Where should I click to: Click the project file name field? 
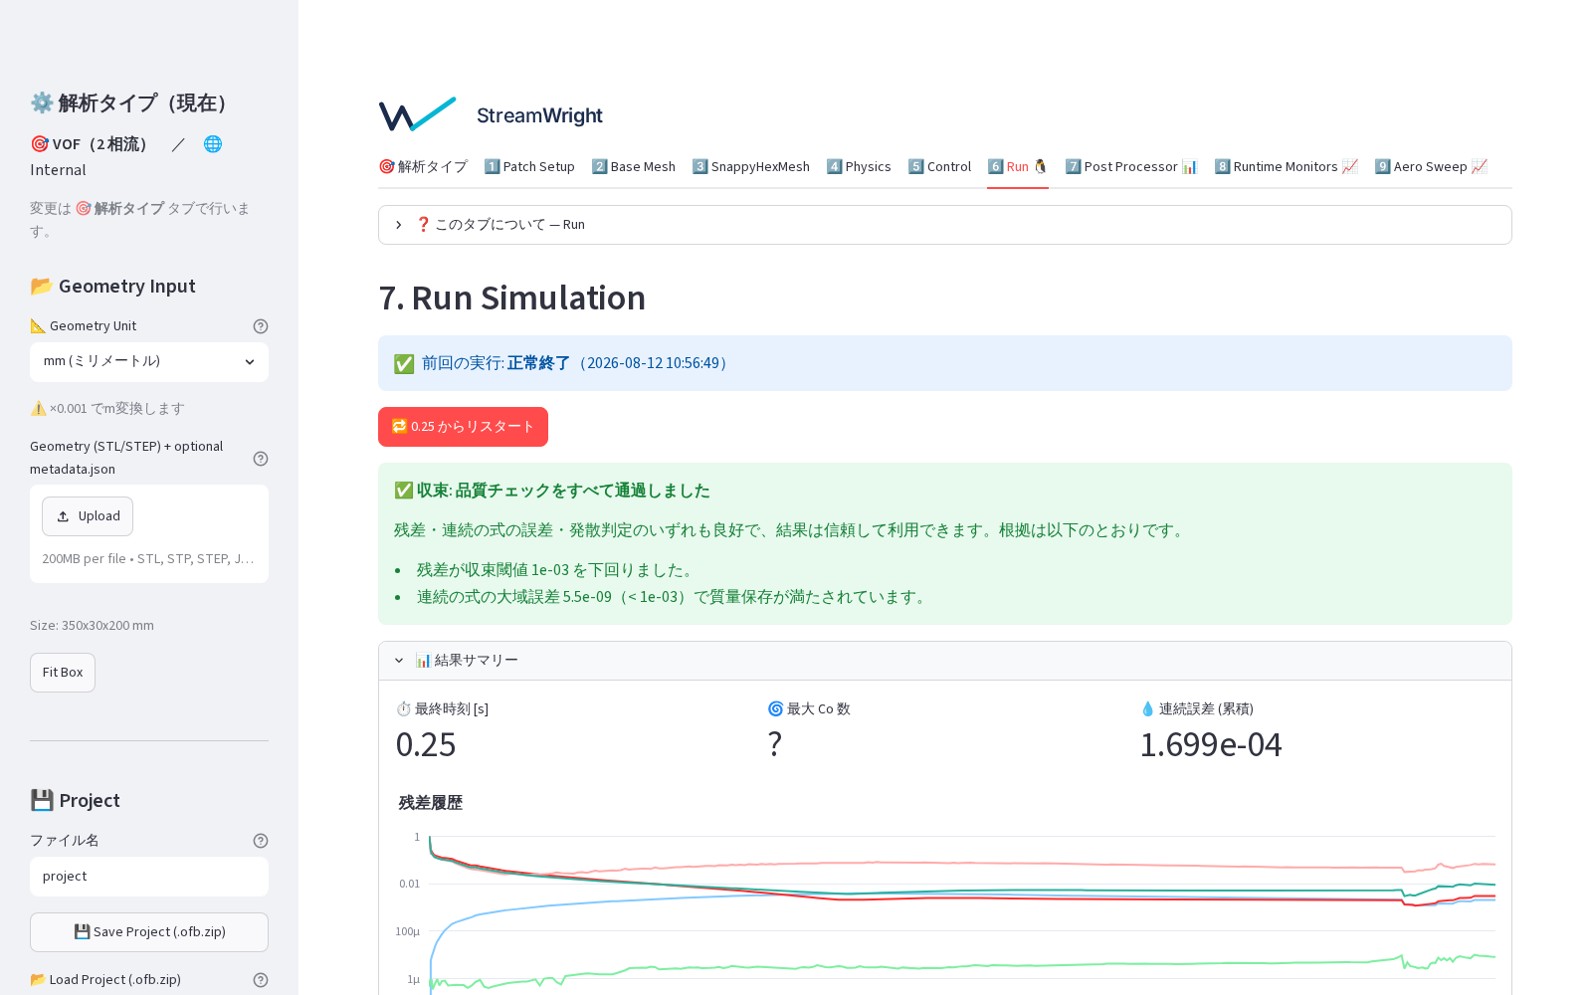point(149,877)
